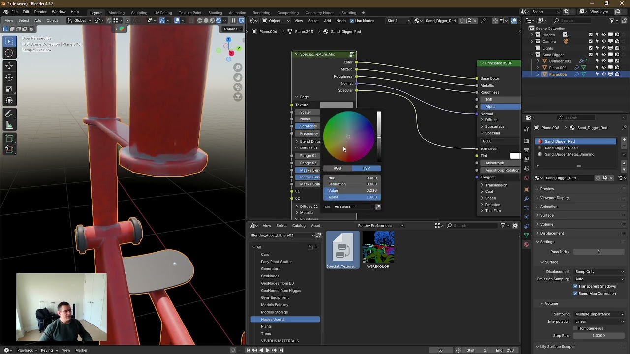Click the play animation button in timeline
The image size is (630, 354).
[x=267, y=350]
